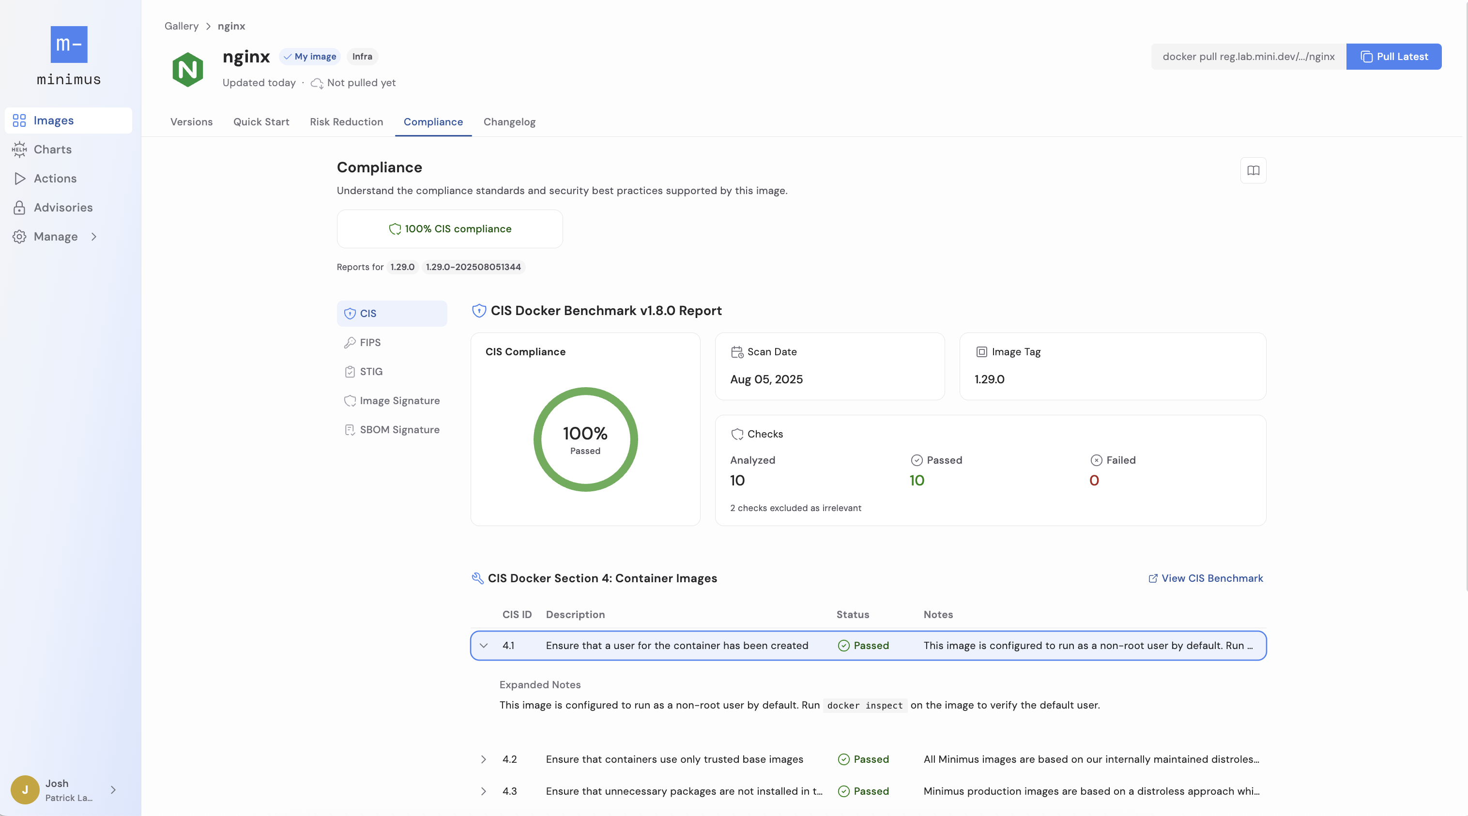Open the View CIS Benchmark link
This screenshot has width=1468, height=816.
pos(1205,578)
